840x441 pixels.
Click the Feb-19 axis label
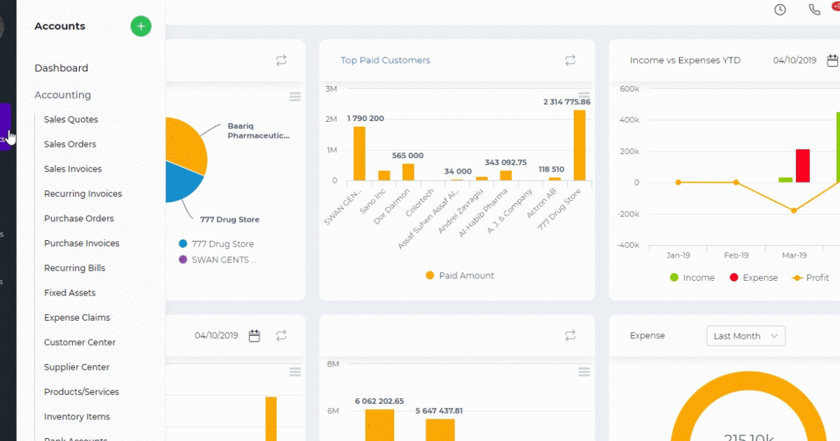click(x=736, y=255)
